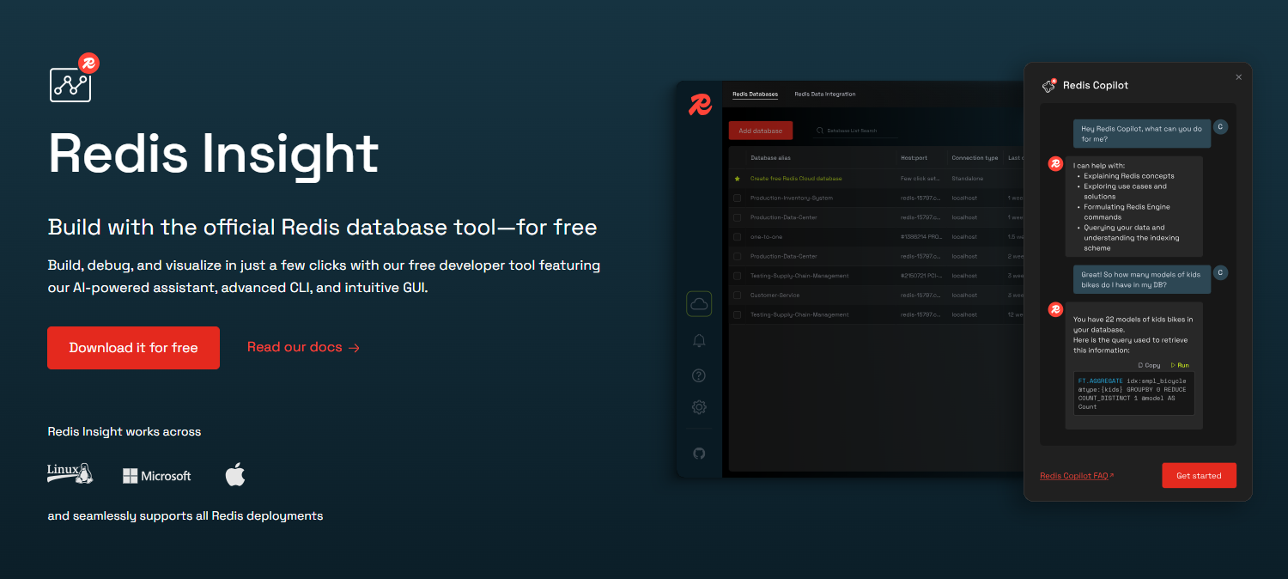Open the help question-mark icon in sidebar
The image size is (1288, 579).
point(699,375)
